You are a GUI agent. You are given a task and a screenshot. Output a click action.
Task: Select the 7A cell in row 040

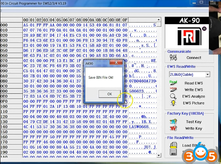click(59, 45)
